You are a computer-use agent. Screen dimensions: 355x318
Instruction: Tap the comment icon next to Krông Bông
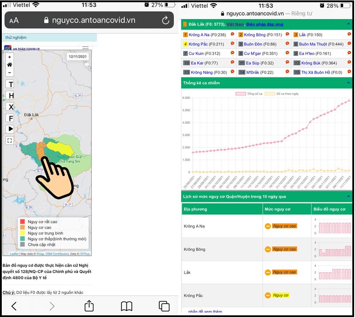[x=287, y=34]
